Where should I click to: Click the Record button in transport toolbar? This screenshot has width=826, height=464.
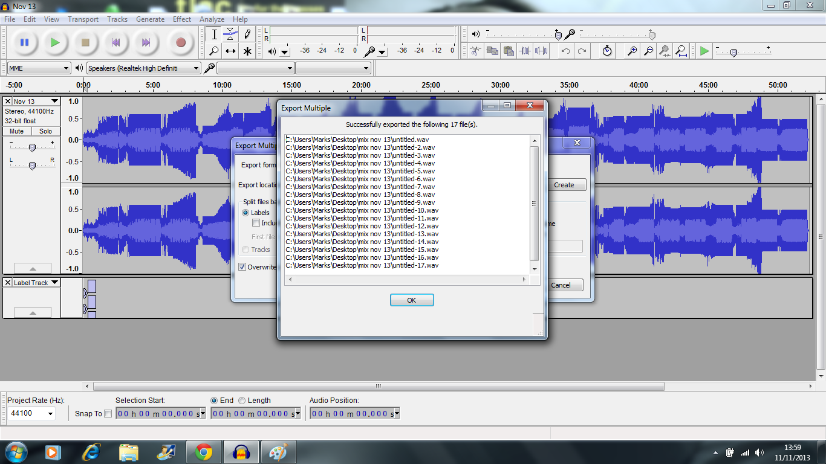click(180, 42)
